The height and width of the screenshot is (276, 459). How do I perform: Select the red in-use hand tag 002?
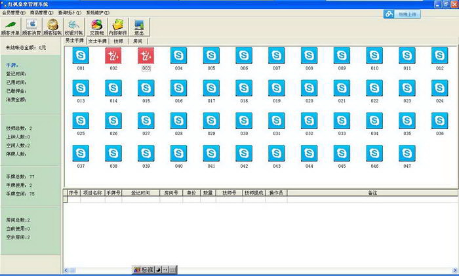113,56
